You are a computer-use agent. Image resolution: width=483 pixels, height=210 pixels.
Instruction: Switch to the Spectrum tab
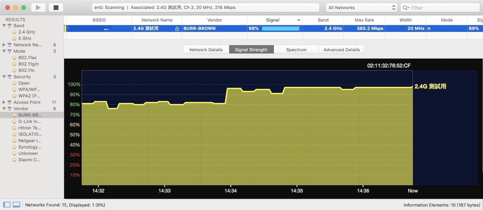pos(296,50)
